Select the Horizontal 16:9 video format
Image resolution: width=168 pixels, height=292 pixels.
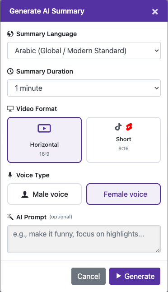click(45, 140)
